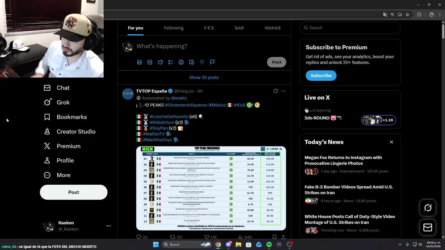Screen dimensions: 445x250
Task: Open Spotify from the taskbar
Action: coord(269,244)
